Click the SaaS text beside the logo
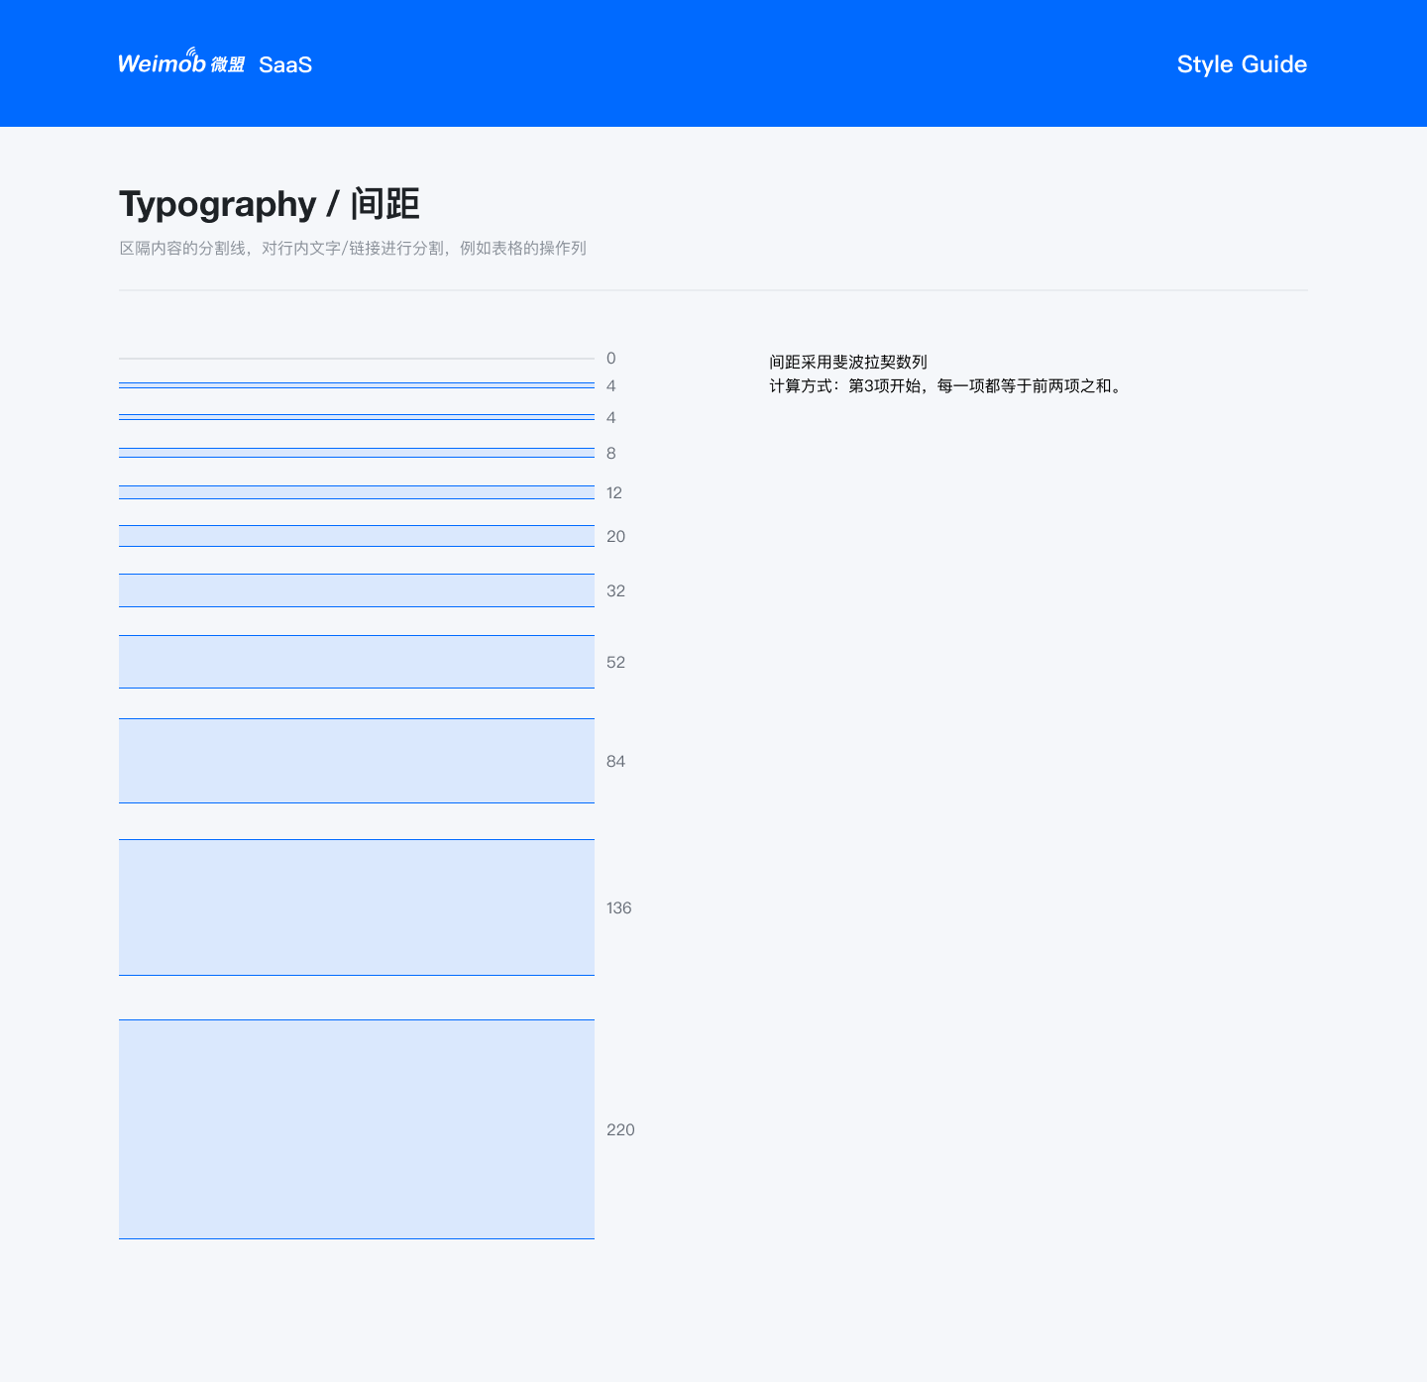The image size is (1427, 1382). point(285,64)
